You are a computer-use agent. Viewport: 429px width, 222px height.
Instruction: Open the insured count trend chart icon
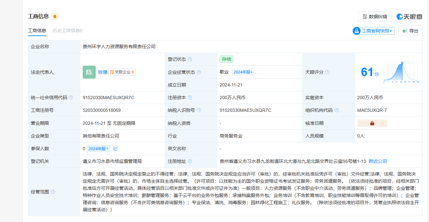tap(116, 149)
